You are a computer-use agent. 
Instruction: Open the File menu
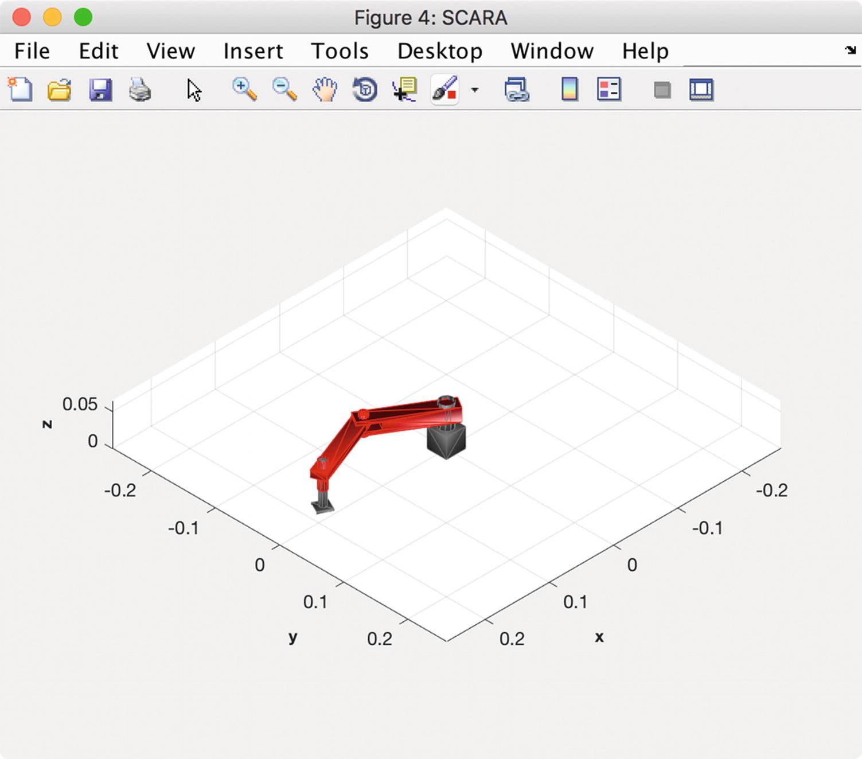click(32, 50)
